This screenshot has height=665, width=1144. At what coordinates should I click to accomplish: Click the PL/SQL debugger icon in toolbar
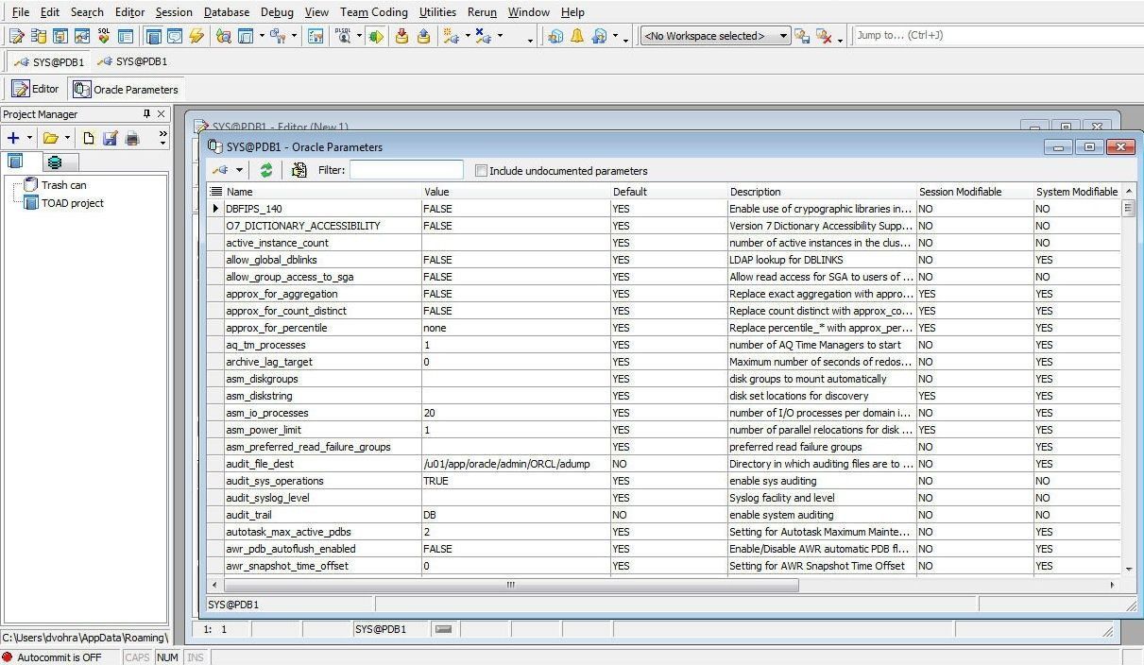point(343,36)
